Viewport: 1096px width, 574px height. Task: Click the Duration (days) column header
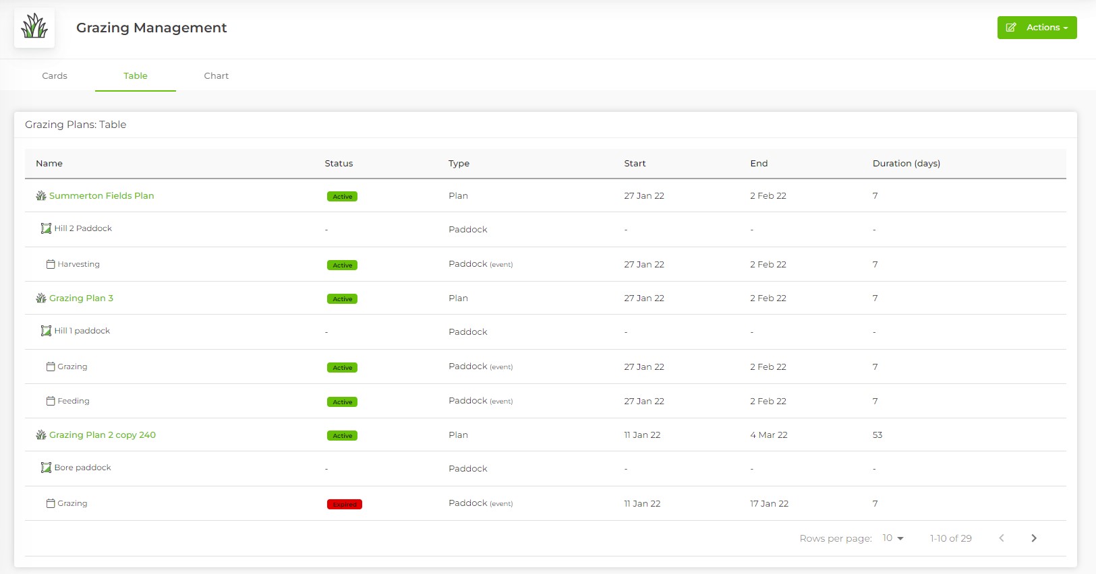click(x=906, y=164)
